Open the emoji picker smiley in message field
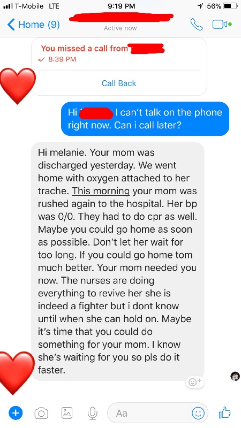The height and width of the screenshot is (428, 241). 198,413
